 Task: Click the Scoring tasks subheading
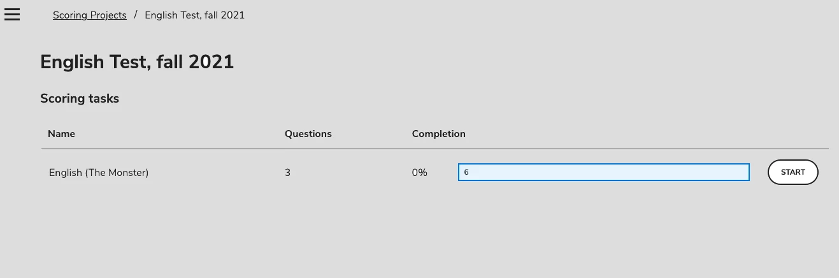80,98
